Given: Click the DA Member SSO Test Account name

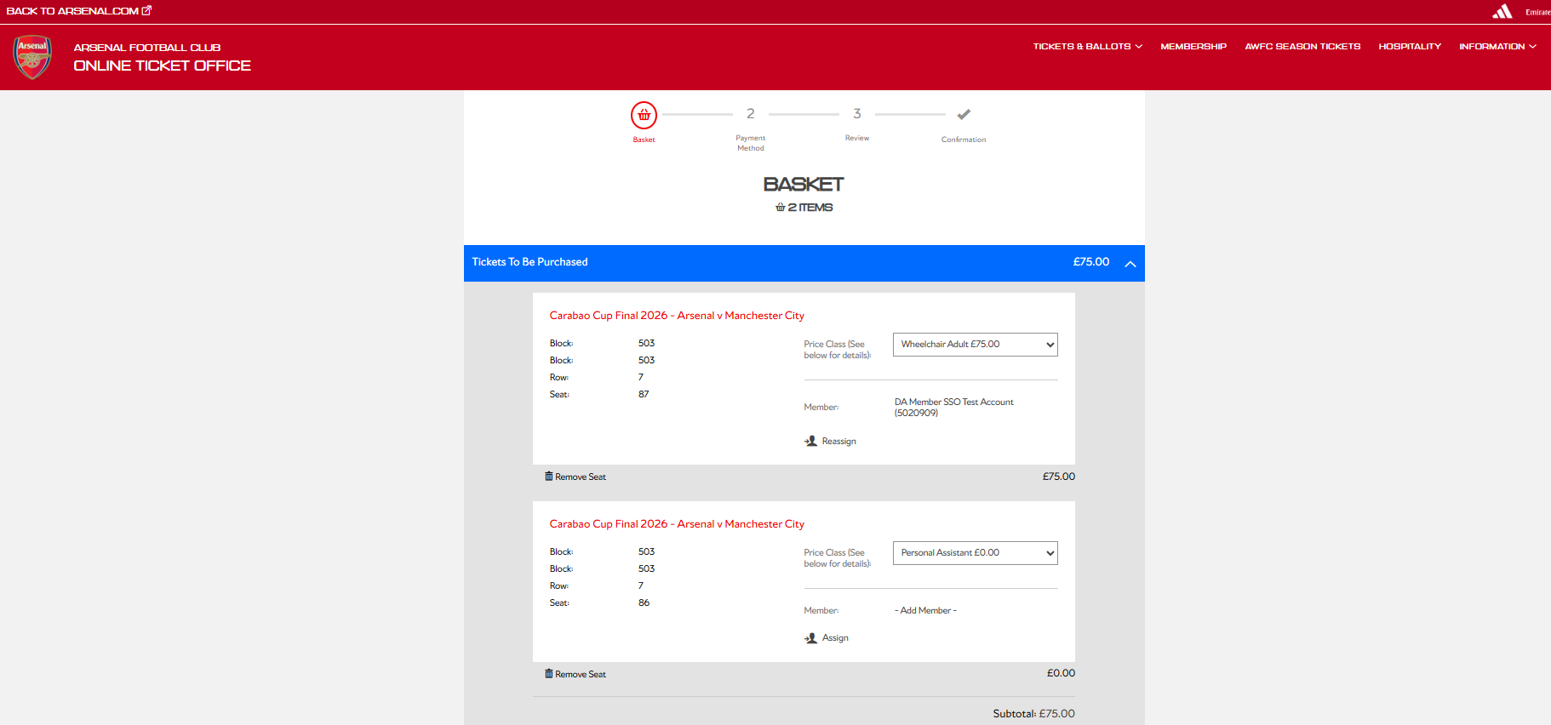Looking at the screenshot, I should pos(954,408).
